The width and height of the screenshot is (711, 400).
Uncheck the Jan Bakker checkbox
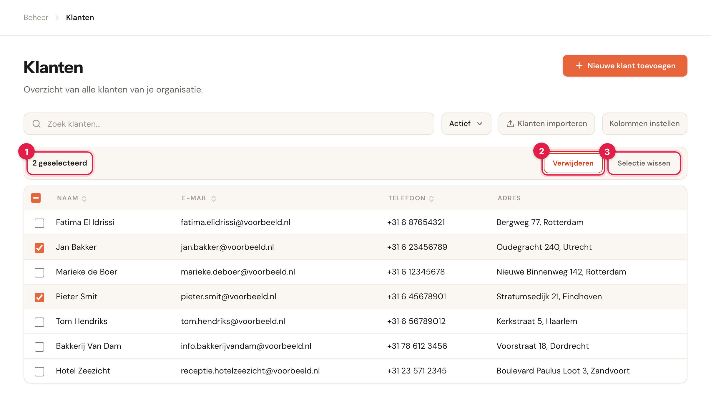(x=39, y=248)
